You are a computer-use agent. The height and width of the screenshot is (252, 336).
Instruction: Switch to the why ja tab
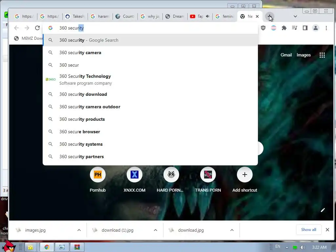[150, 16]
